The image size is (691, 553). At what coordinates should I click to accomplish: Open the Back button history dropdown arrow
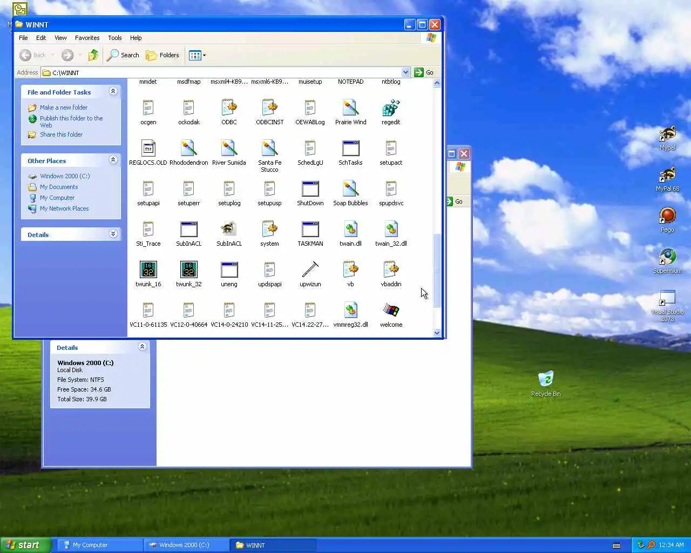click(53, 55)
